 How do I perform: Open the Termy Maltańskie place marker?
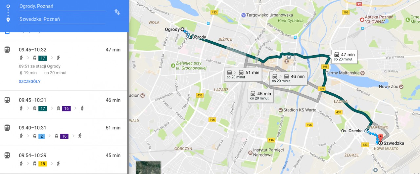click(363, 73)
